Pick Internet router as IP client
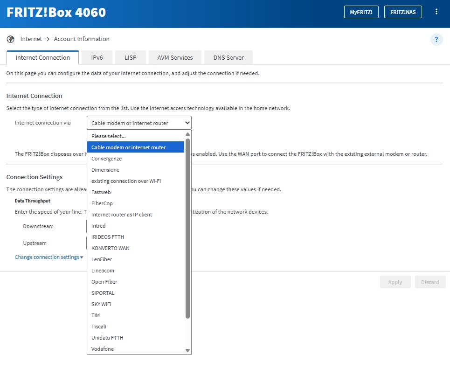Image resolution: width=450 pixels, height=383 pixels. point(122,215)
